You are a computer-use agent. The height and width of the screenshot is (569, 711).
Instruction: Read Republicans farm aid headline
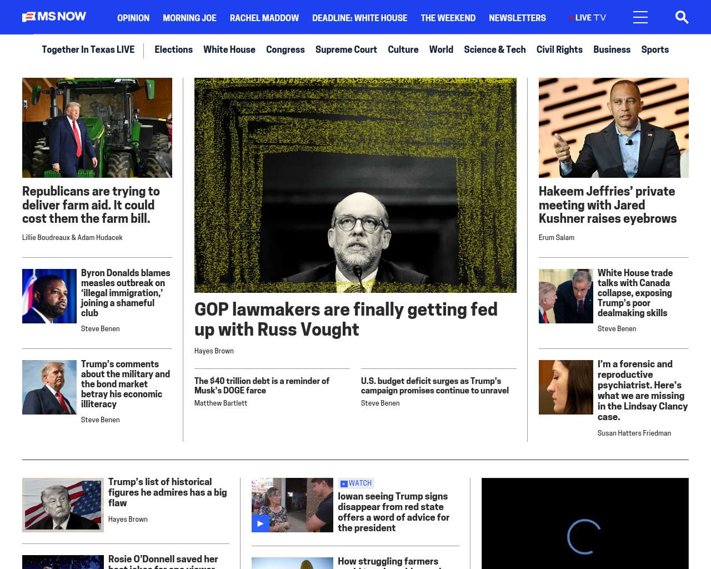tap(91, 205)
